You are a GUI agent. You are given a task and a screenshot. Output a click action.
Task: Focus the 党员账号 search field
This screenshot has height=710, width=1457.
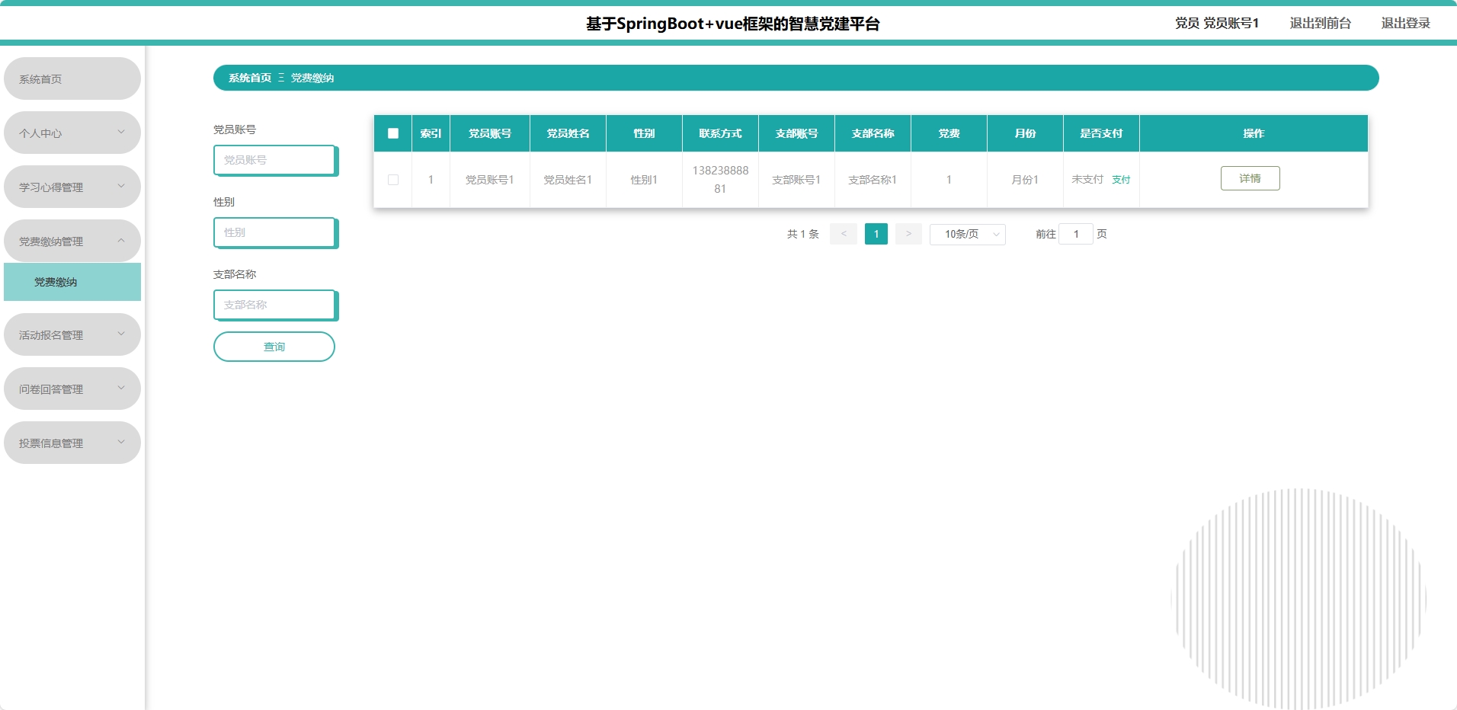(274, 160)
